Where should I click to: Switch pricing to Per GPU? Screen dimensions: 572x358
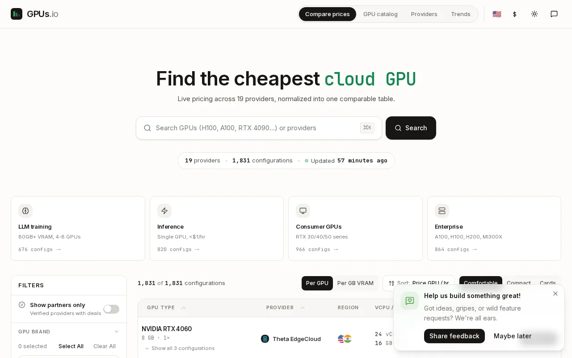point(317,283)
